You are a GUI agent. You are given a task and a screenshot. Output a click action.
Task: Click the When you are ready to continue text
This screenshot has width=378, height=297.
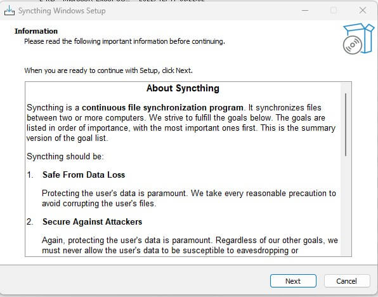108,70
